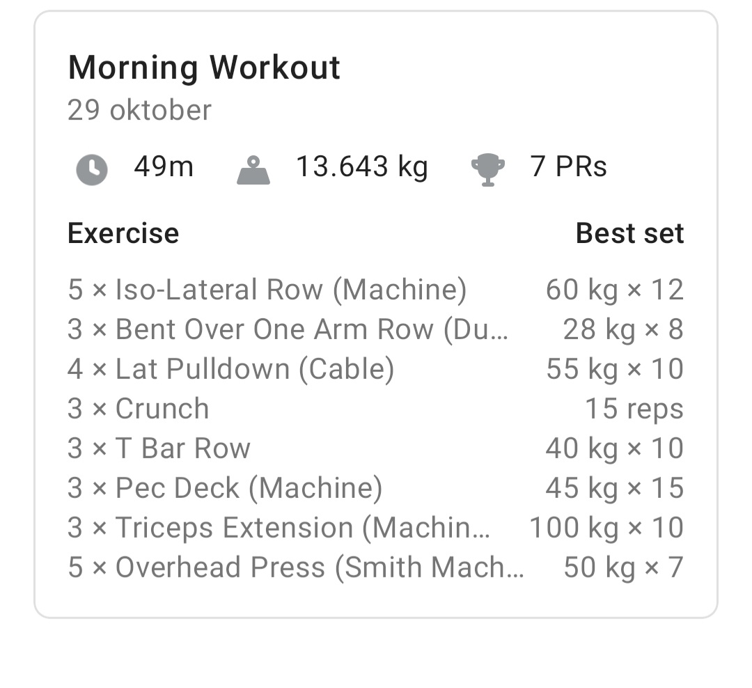752x688 pixels.
Task: Open the Morning Workout title
Action: tap(203, 68)
